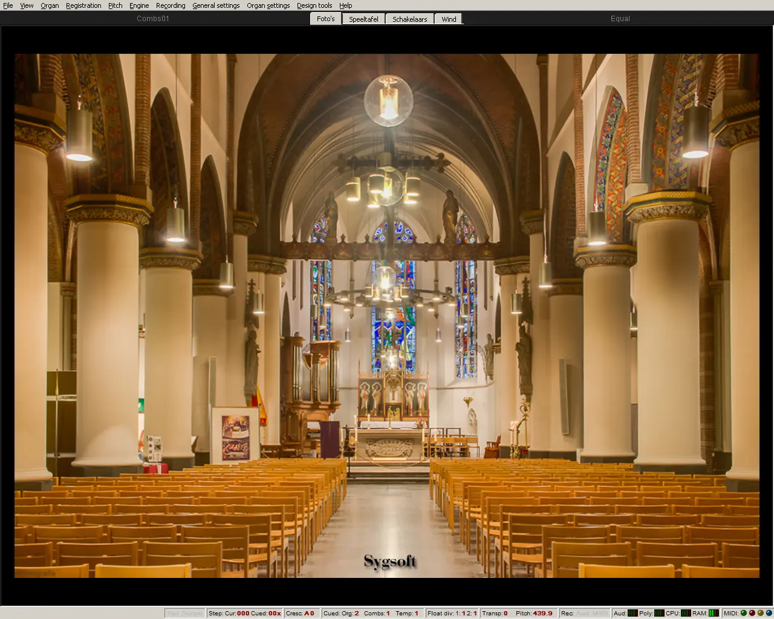774x619 pixels.
Task: Click the green MIDI indicator light
Action: [x=744, y=613]
